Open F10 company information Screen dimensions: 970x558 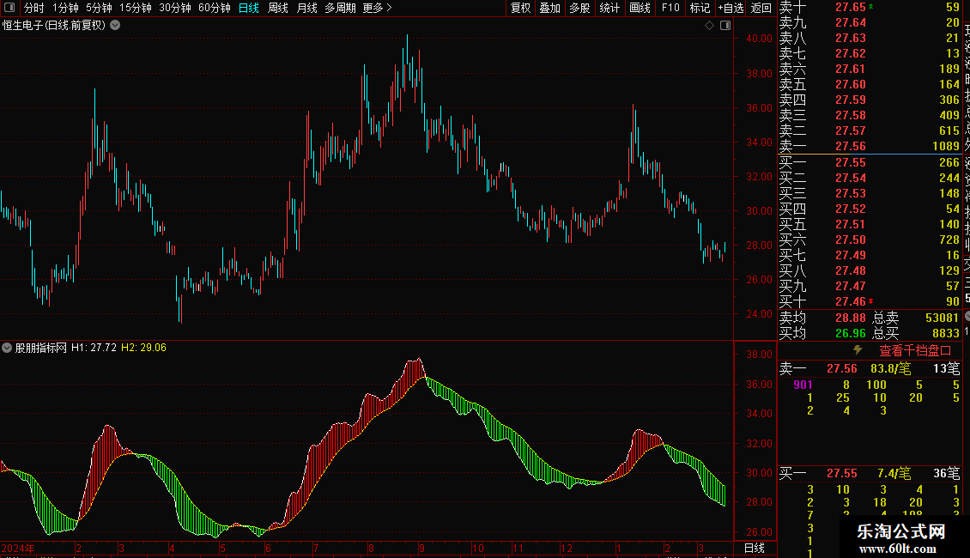[x=670, y=8]
